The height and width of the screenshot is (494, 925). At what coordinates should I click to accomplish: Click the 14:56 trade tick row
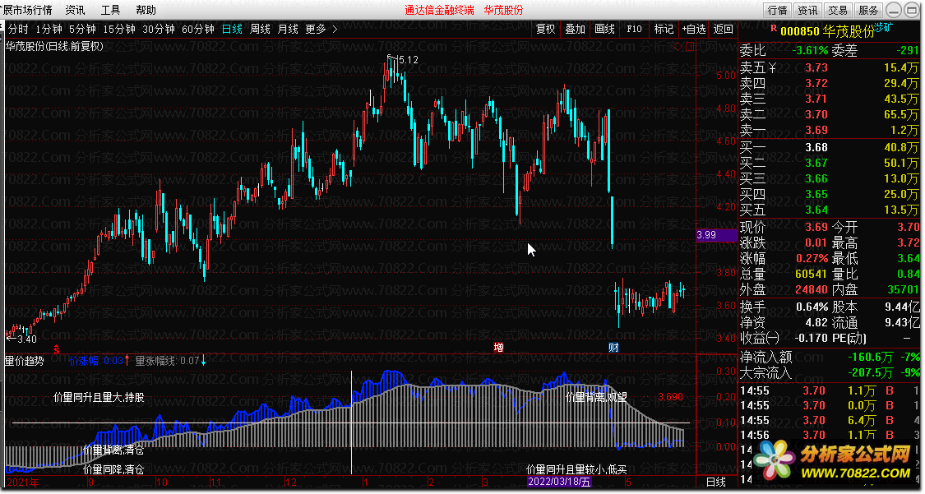[830, 435]
